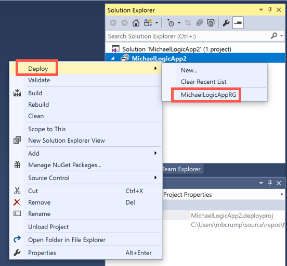Select the MichaelLogicApp2 project item

[159, 58]
